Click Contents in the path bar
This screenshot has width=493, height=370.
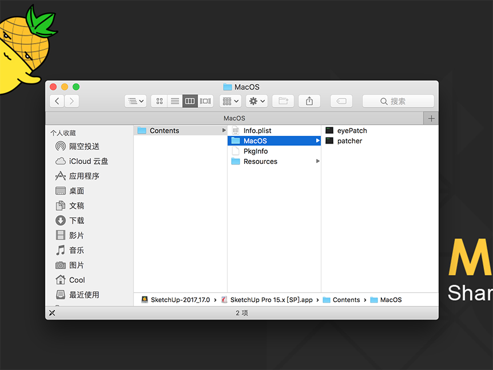[x=341, y=300]
